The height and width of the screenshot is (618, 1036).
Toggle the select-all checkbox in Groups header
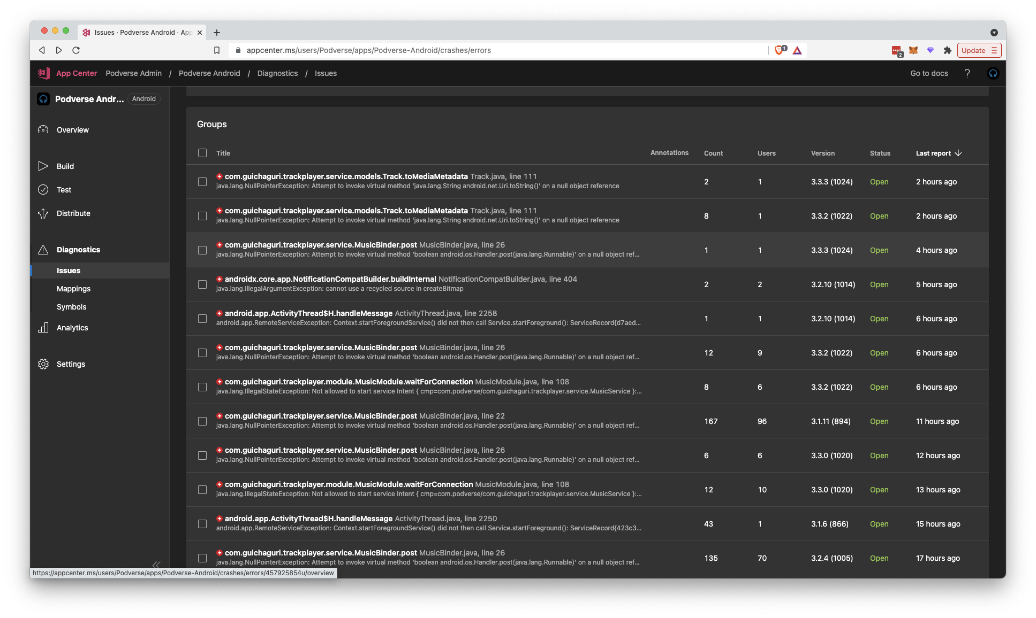click(202, 153)
